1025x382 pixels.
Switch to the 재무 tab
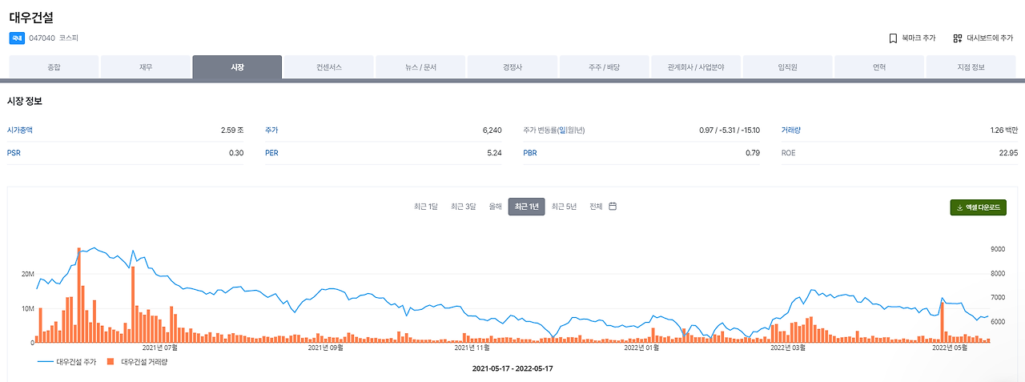coord(146,67)
